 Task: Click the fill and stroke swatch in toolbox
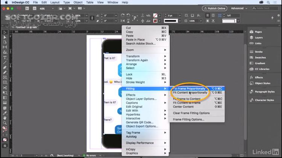click(x=5, y=129)
